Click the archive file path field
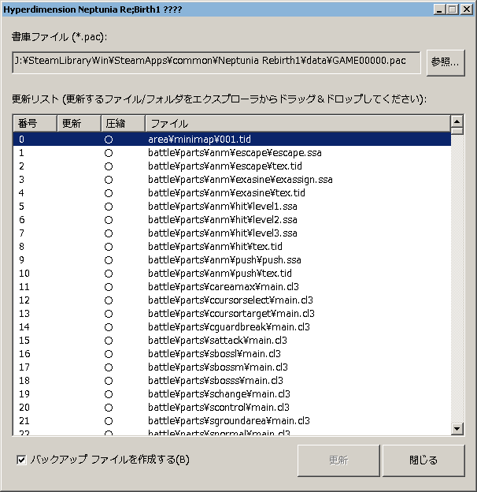 [216, 62]
